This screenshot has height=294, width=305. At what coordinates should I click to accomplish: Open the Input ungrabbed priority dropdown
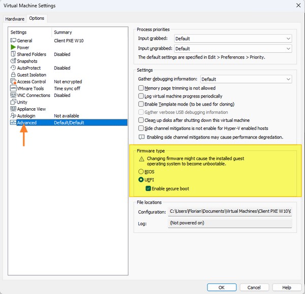click(x=233, y=48)
